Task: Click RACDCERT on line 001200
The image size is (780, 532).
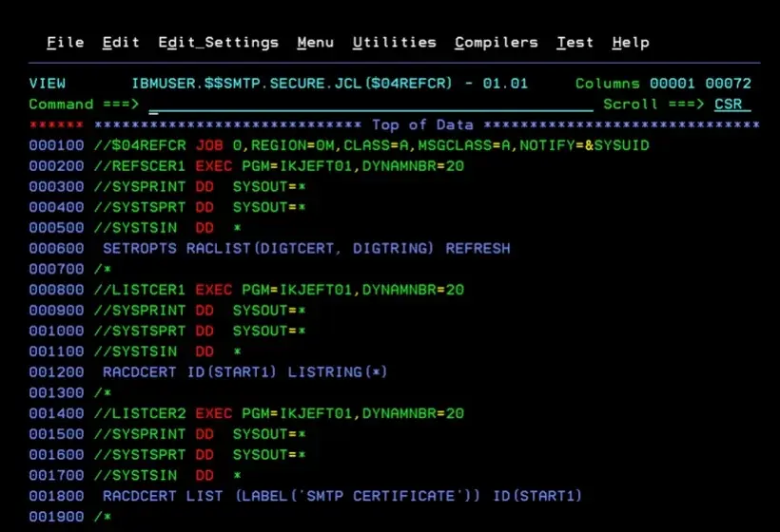Action: [140, 372]
